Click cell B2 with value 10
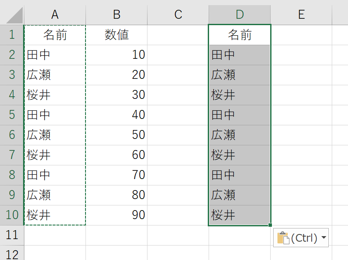This screenshot has height=260, width=348. [116, 55]
